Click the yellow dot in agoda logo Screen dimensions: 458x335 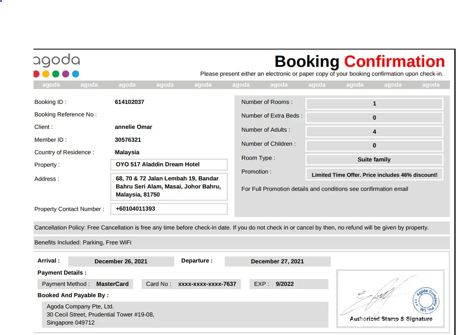(x=46, y=74)
